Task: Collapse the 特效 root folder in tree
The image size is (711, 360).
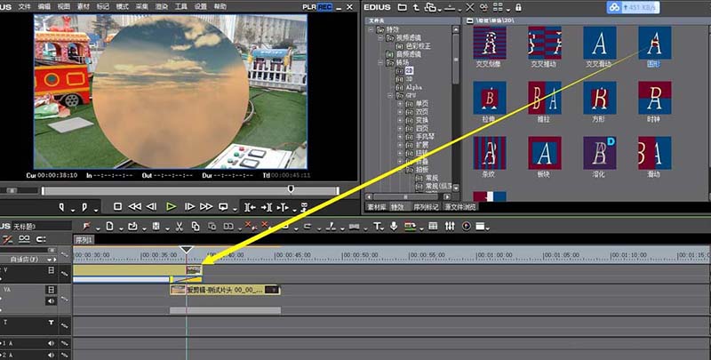Action: click(371, 30)
